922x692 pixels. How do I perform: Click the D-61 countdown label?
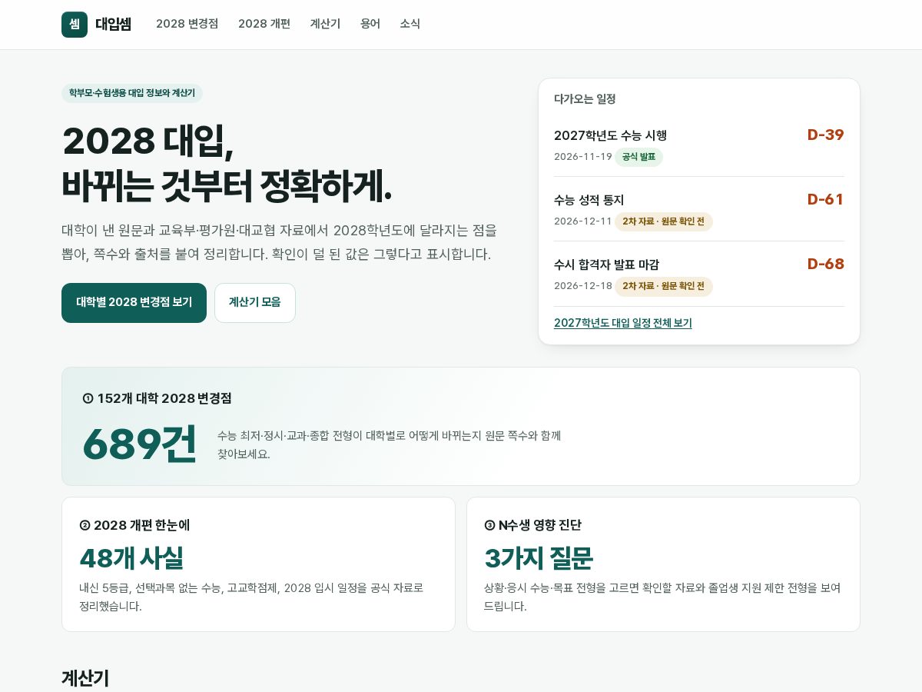tap(825, 200)
